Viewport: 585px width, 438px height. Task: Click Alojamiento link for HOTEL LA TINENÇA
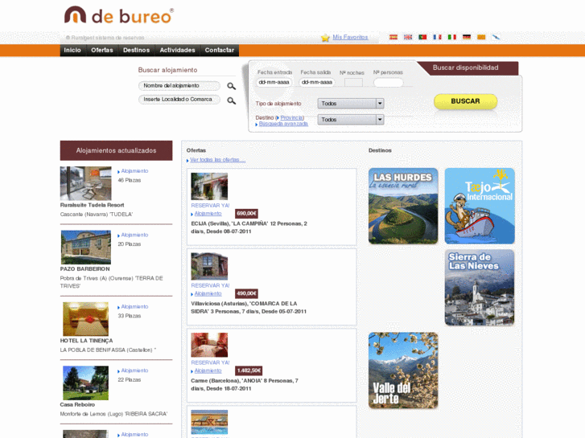click(134, 307)
